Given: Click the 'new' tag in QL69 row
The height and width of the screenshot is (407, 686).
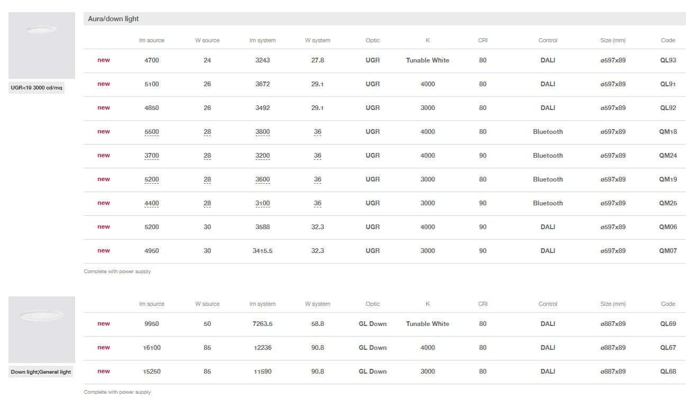Looking at the screenshot, I should (x=104, y=324).
